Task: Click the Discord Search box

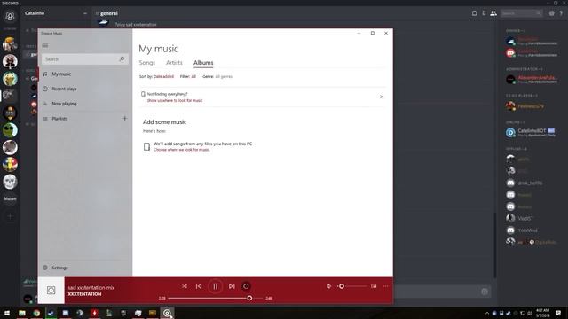Action: point(522,13)
